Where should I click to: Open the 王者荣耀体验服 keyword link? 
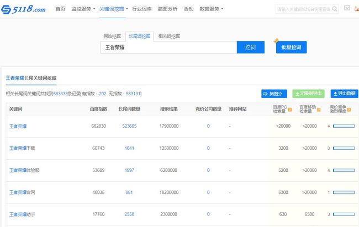tap(24, 170)
